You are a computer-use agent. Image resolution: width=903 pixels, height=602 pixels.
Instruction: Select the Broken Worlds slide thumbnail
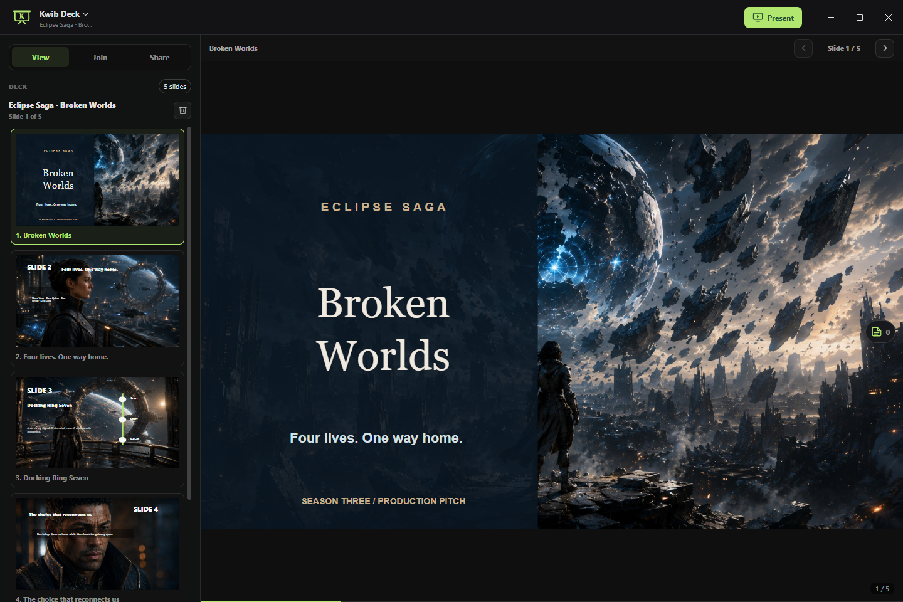[97, 186]
